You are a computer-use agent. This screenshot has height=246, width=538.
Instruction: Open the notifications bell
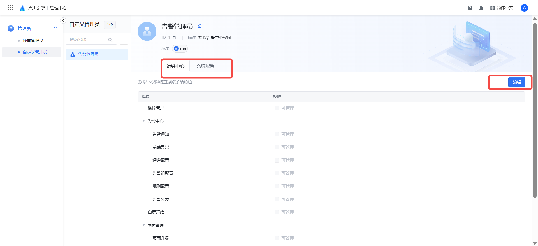[481, 8]
